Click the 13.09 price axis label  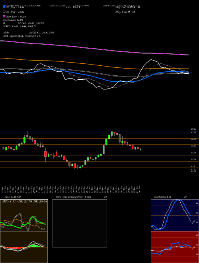pyautogui.click(x=194, y=159)
